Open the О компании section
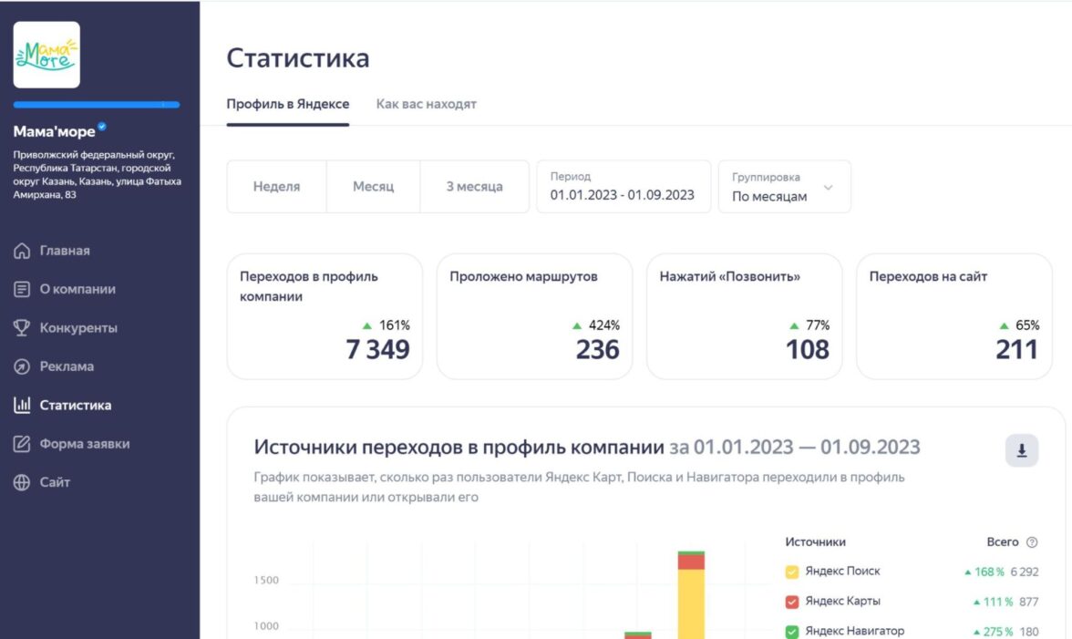 (x=77, y=289)
